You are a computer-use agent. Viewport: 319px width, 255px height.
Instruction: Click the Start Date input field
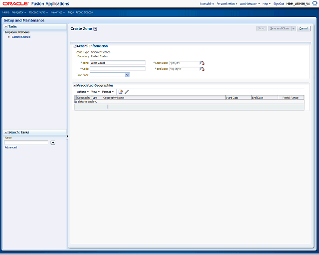click(x=184, y=63)
